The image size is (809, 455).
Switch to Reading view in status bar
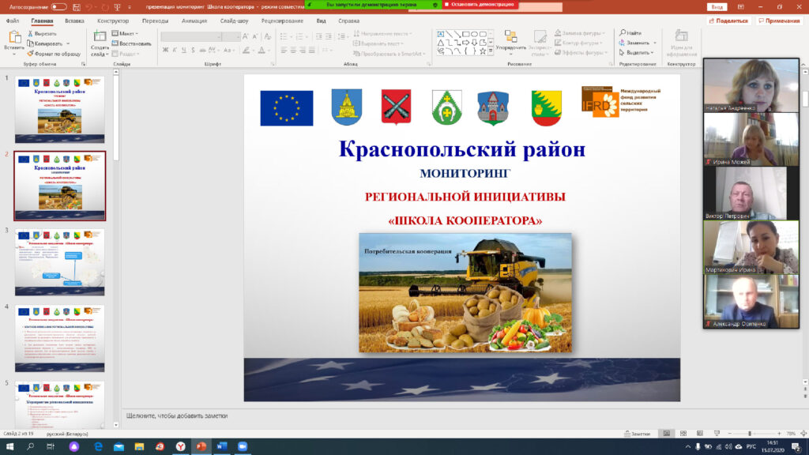click(700, 434)
